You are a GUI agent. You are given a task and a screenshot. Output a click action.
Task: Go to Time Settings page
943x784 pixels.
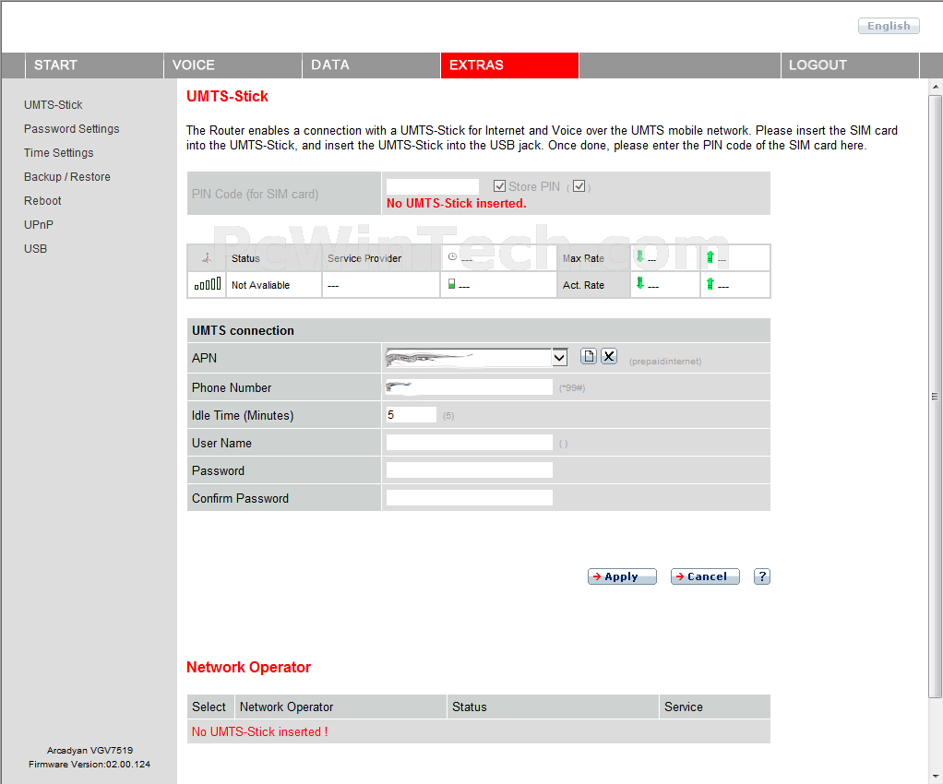pos(58,153)
